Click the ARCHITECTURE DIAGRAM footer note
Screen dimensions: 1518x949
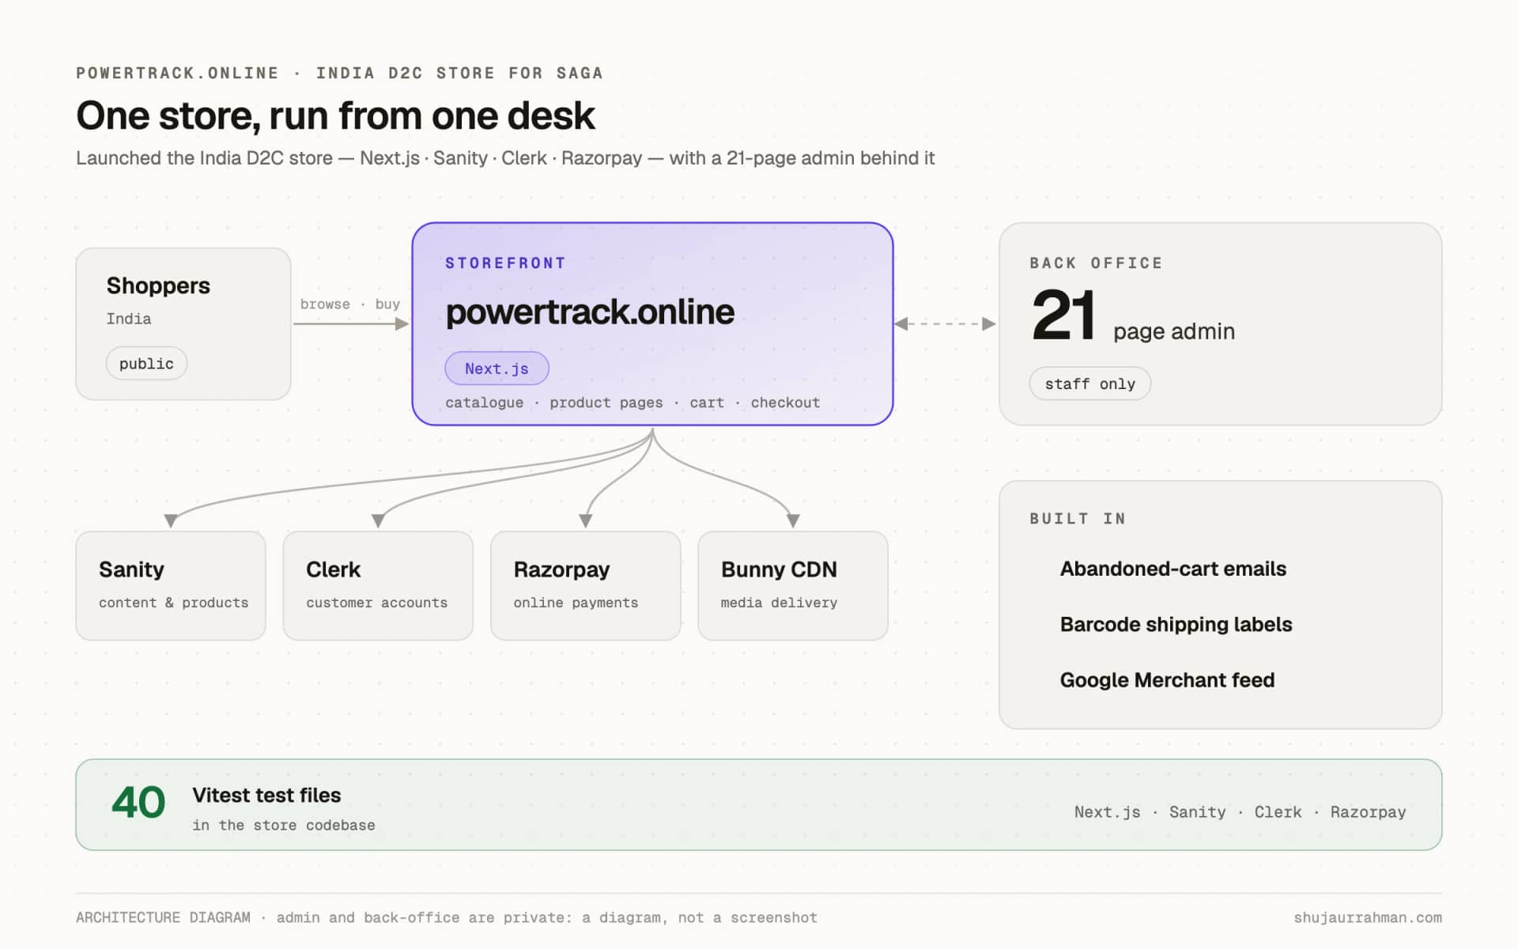(x=447, y=917)
